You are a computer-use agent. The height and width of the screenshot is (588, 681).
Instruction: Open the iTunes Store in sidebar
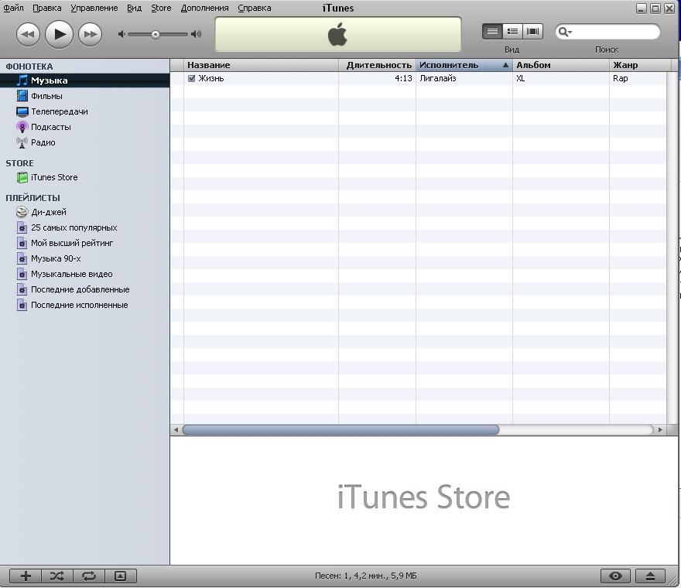pyautogui.click(x=53, y=177)
